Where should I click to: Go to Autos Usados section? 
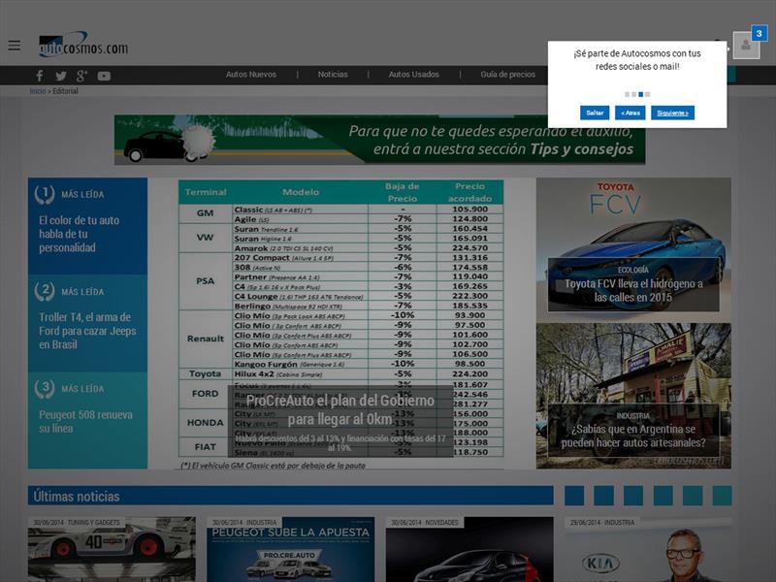click(413, 75)
